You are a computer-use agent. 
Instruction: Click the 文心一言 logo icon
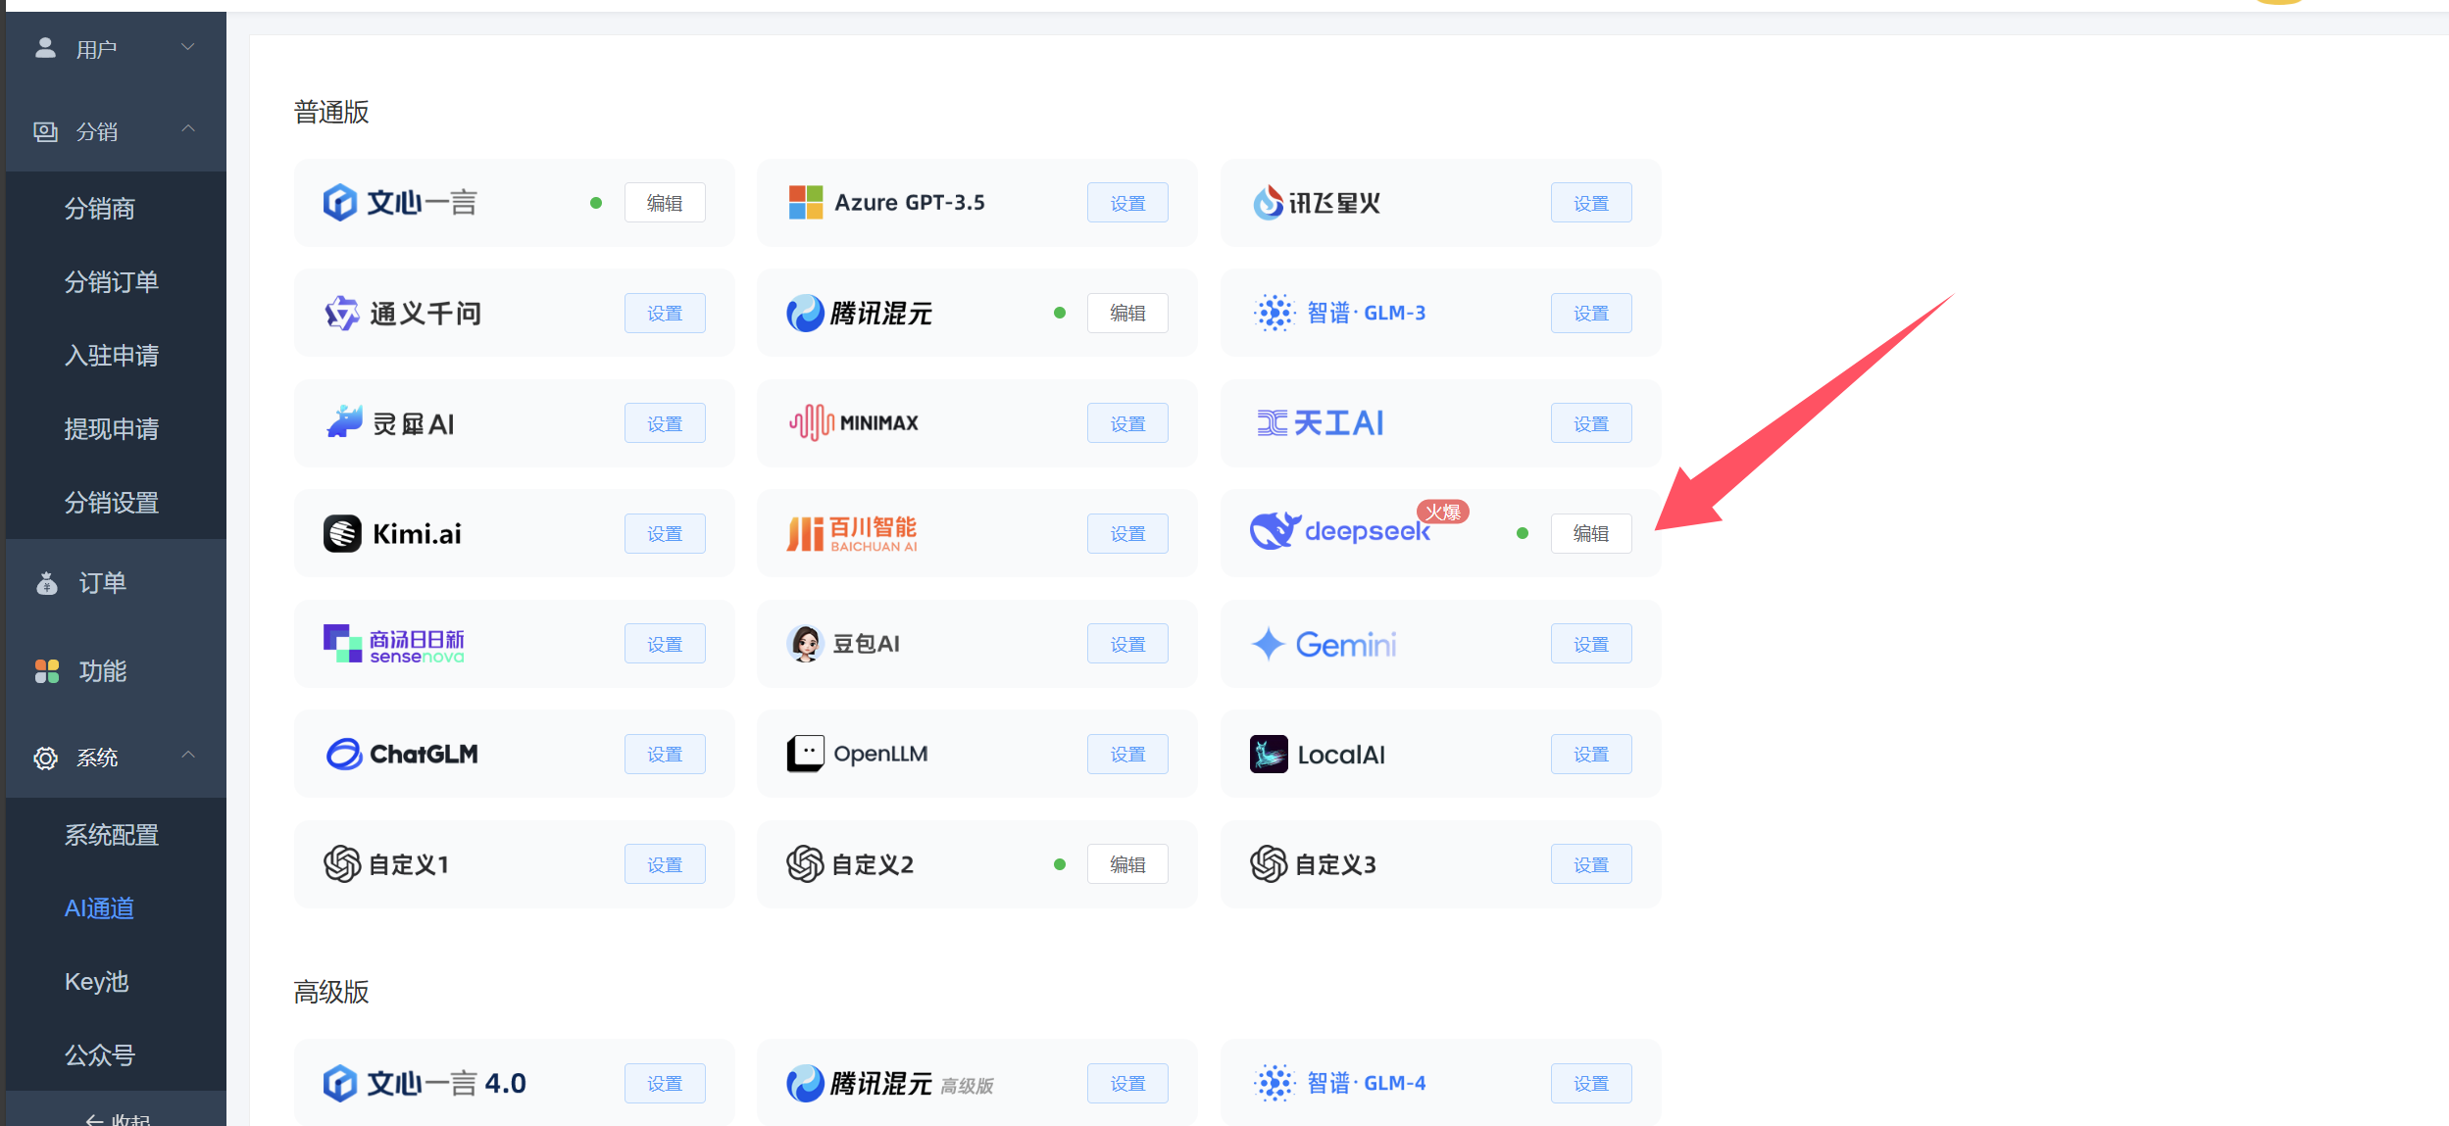tap(340, 203)
